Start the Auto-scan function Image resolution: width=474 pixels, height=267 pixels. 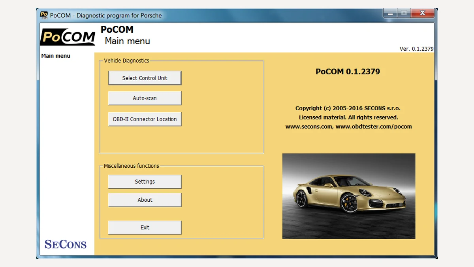[x=145, y=98]
